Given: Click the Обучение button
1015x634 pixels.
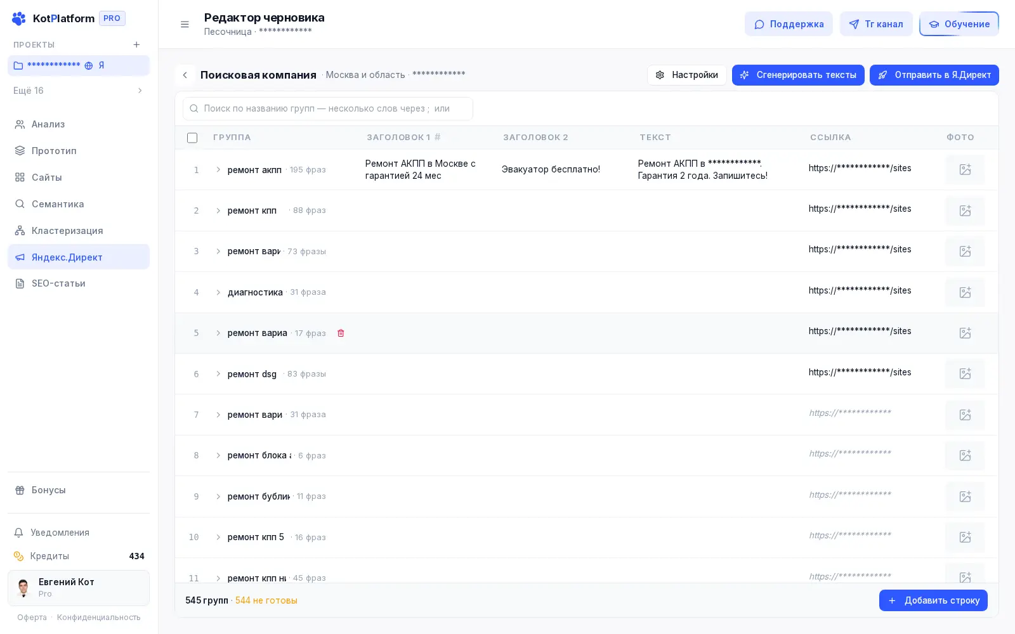Looking at the screenshot, I should click(x=959, y=24).
